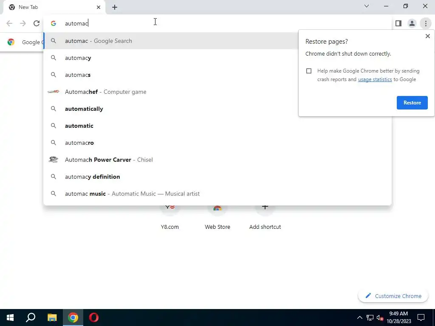Close the New Tab tab

[99, 7]
